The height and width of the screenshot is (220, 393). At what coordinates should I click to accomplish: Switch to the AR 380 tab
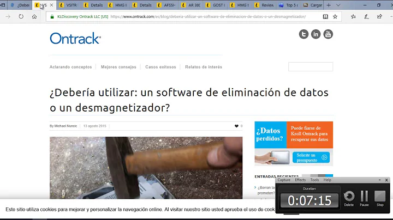point(191,5)
